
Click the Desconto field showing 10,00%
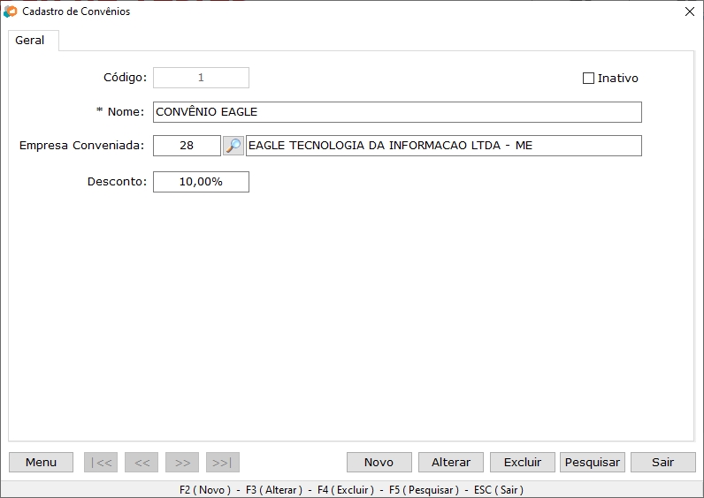tap(201, 182)
